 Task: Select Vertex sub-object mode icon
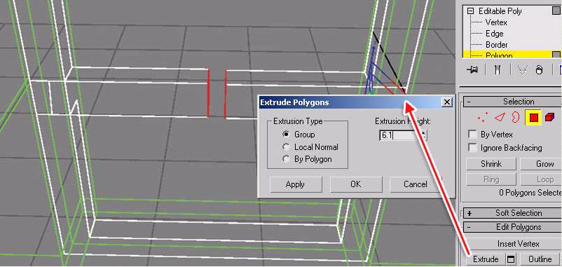[483, 116]
